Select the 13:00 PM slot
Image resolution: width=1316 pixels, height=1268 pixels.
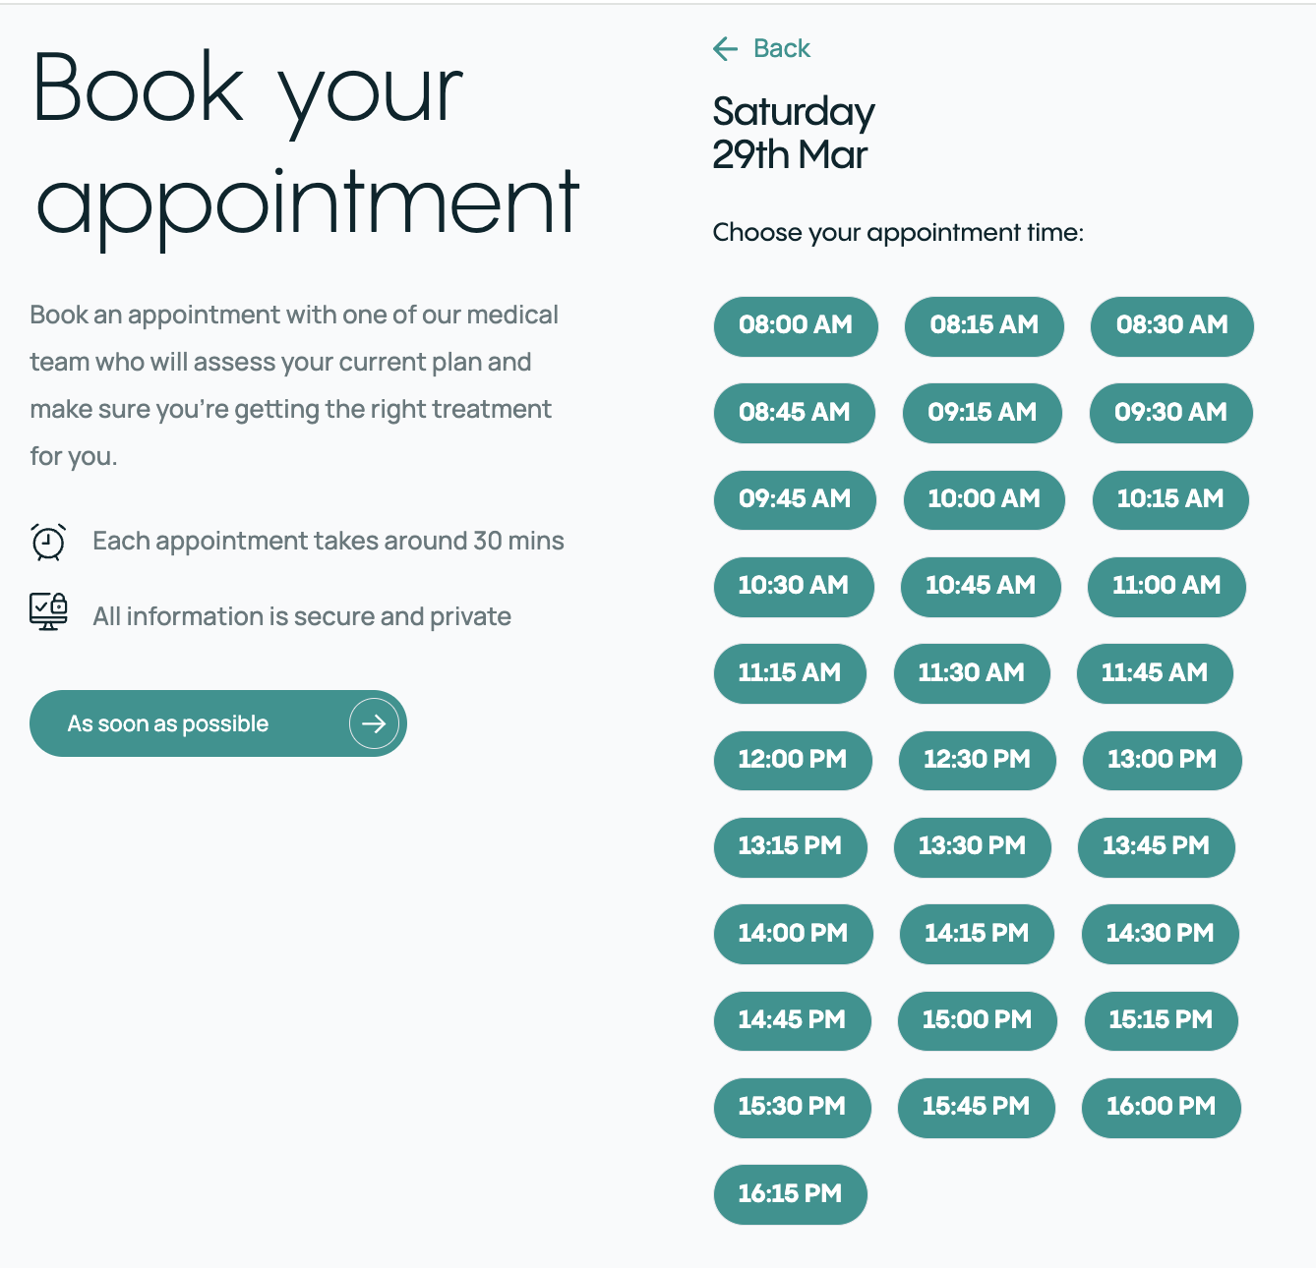1163,760
